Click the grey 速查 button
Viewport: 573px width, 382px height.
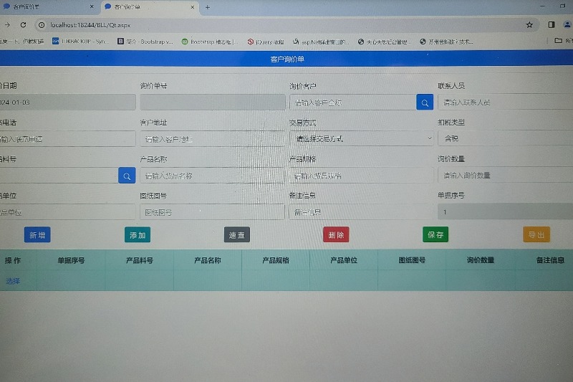click(236, 234)
